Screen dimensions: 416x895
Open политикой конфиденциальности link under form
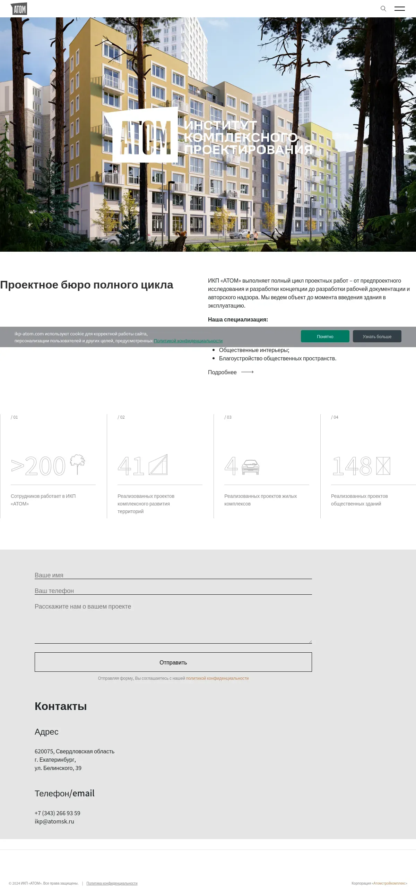click(217, 678)
